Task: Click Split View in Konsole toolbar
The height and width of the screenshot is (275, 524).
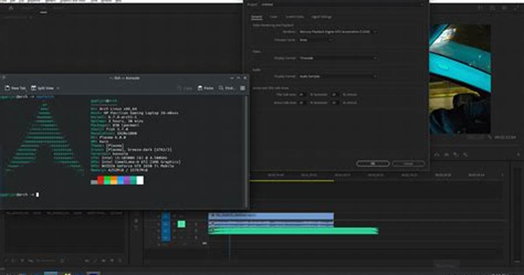Action: coord(42,88)
